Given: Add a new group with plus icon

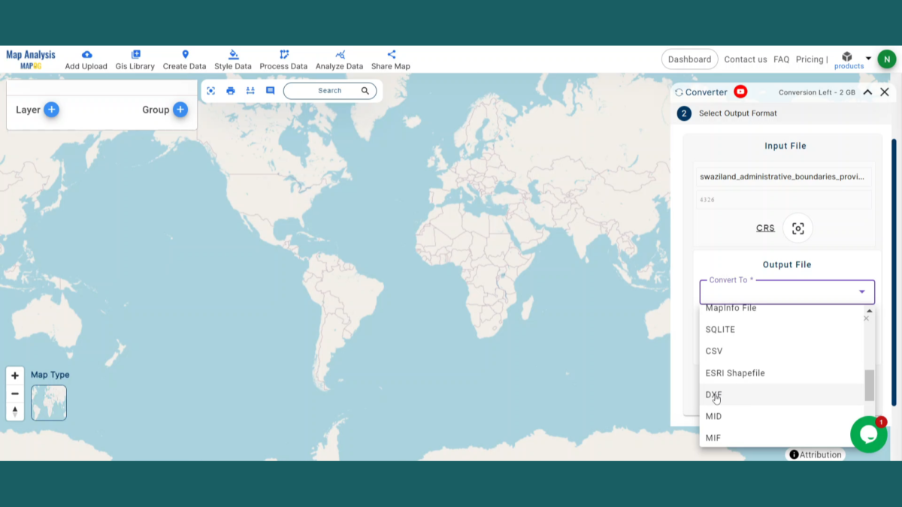Looking at the screenshot, I should coord(180,110).
